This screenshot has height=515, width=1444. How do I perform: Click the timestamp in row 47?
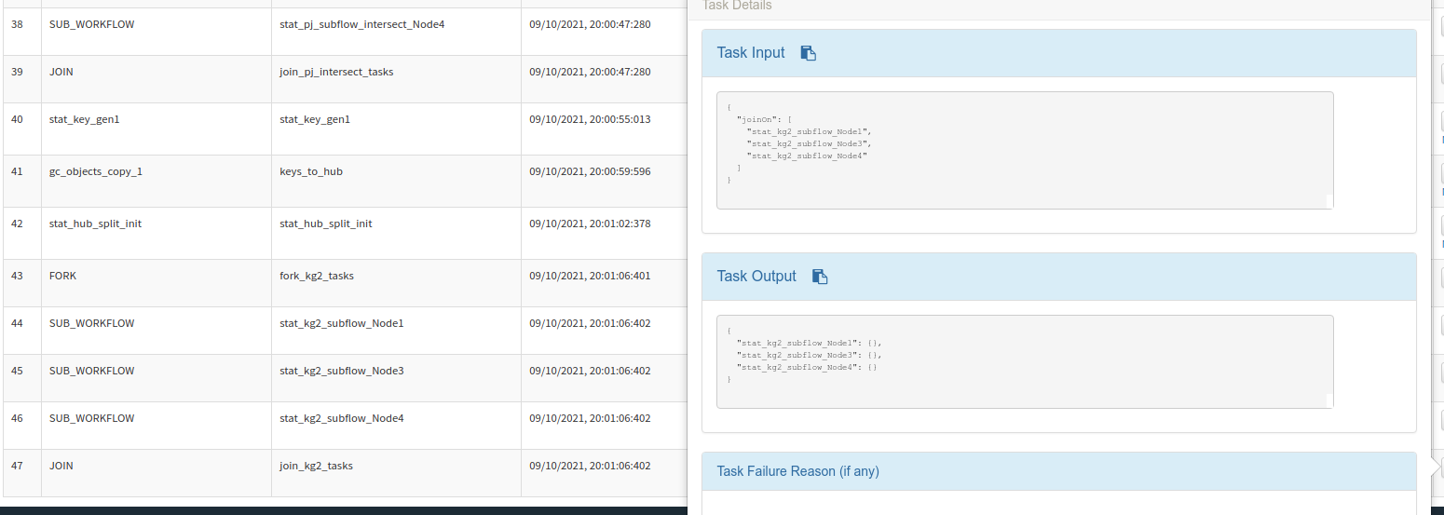coord(590,466)
